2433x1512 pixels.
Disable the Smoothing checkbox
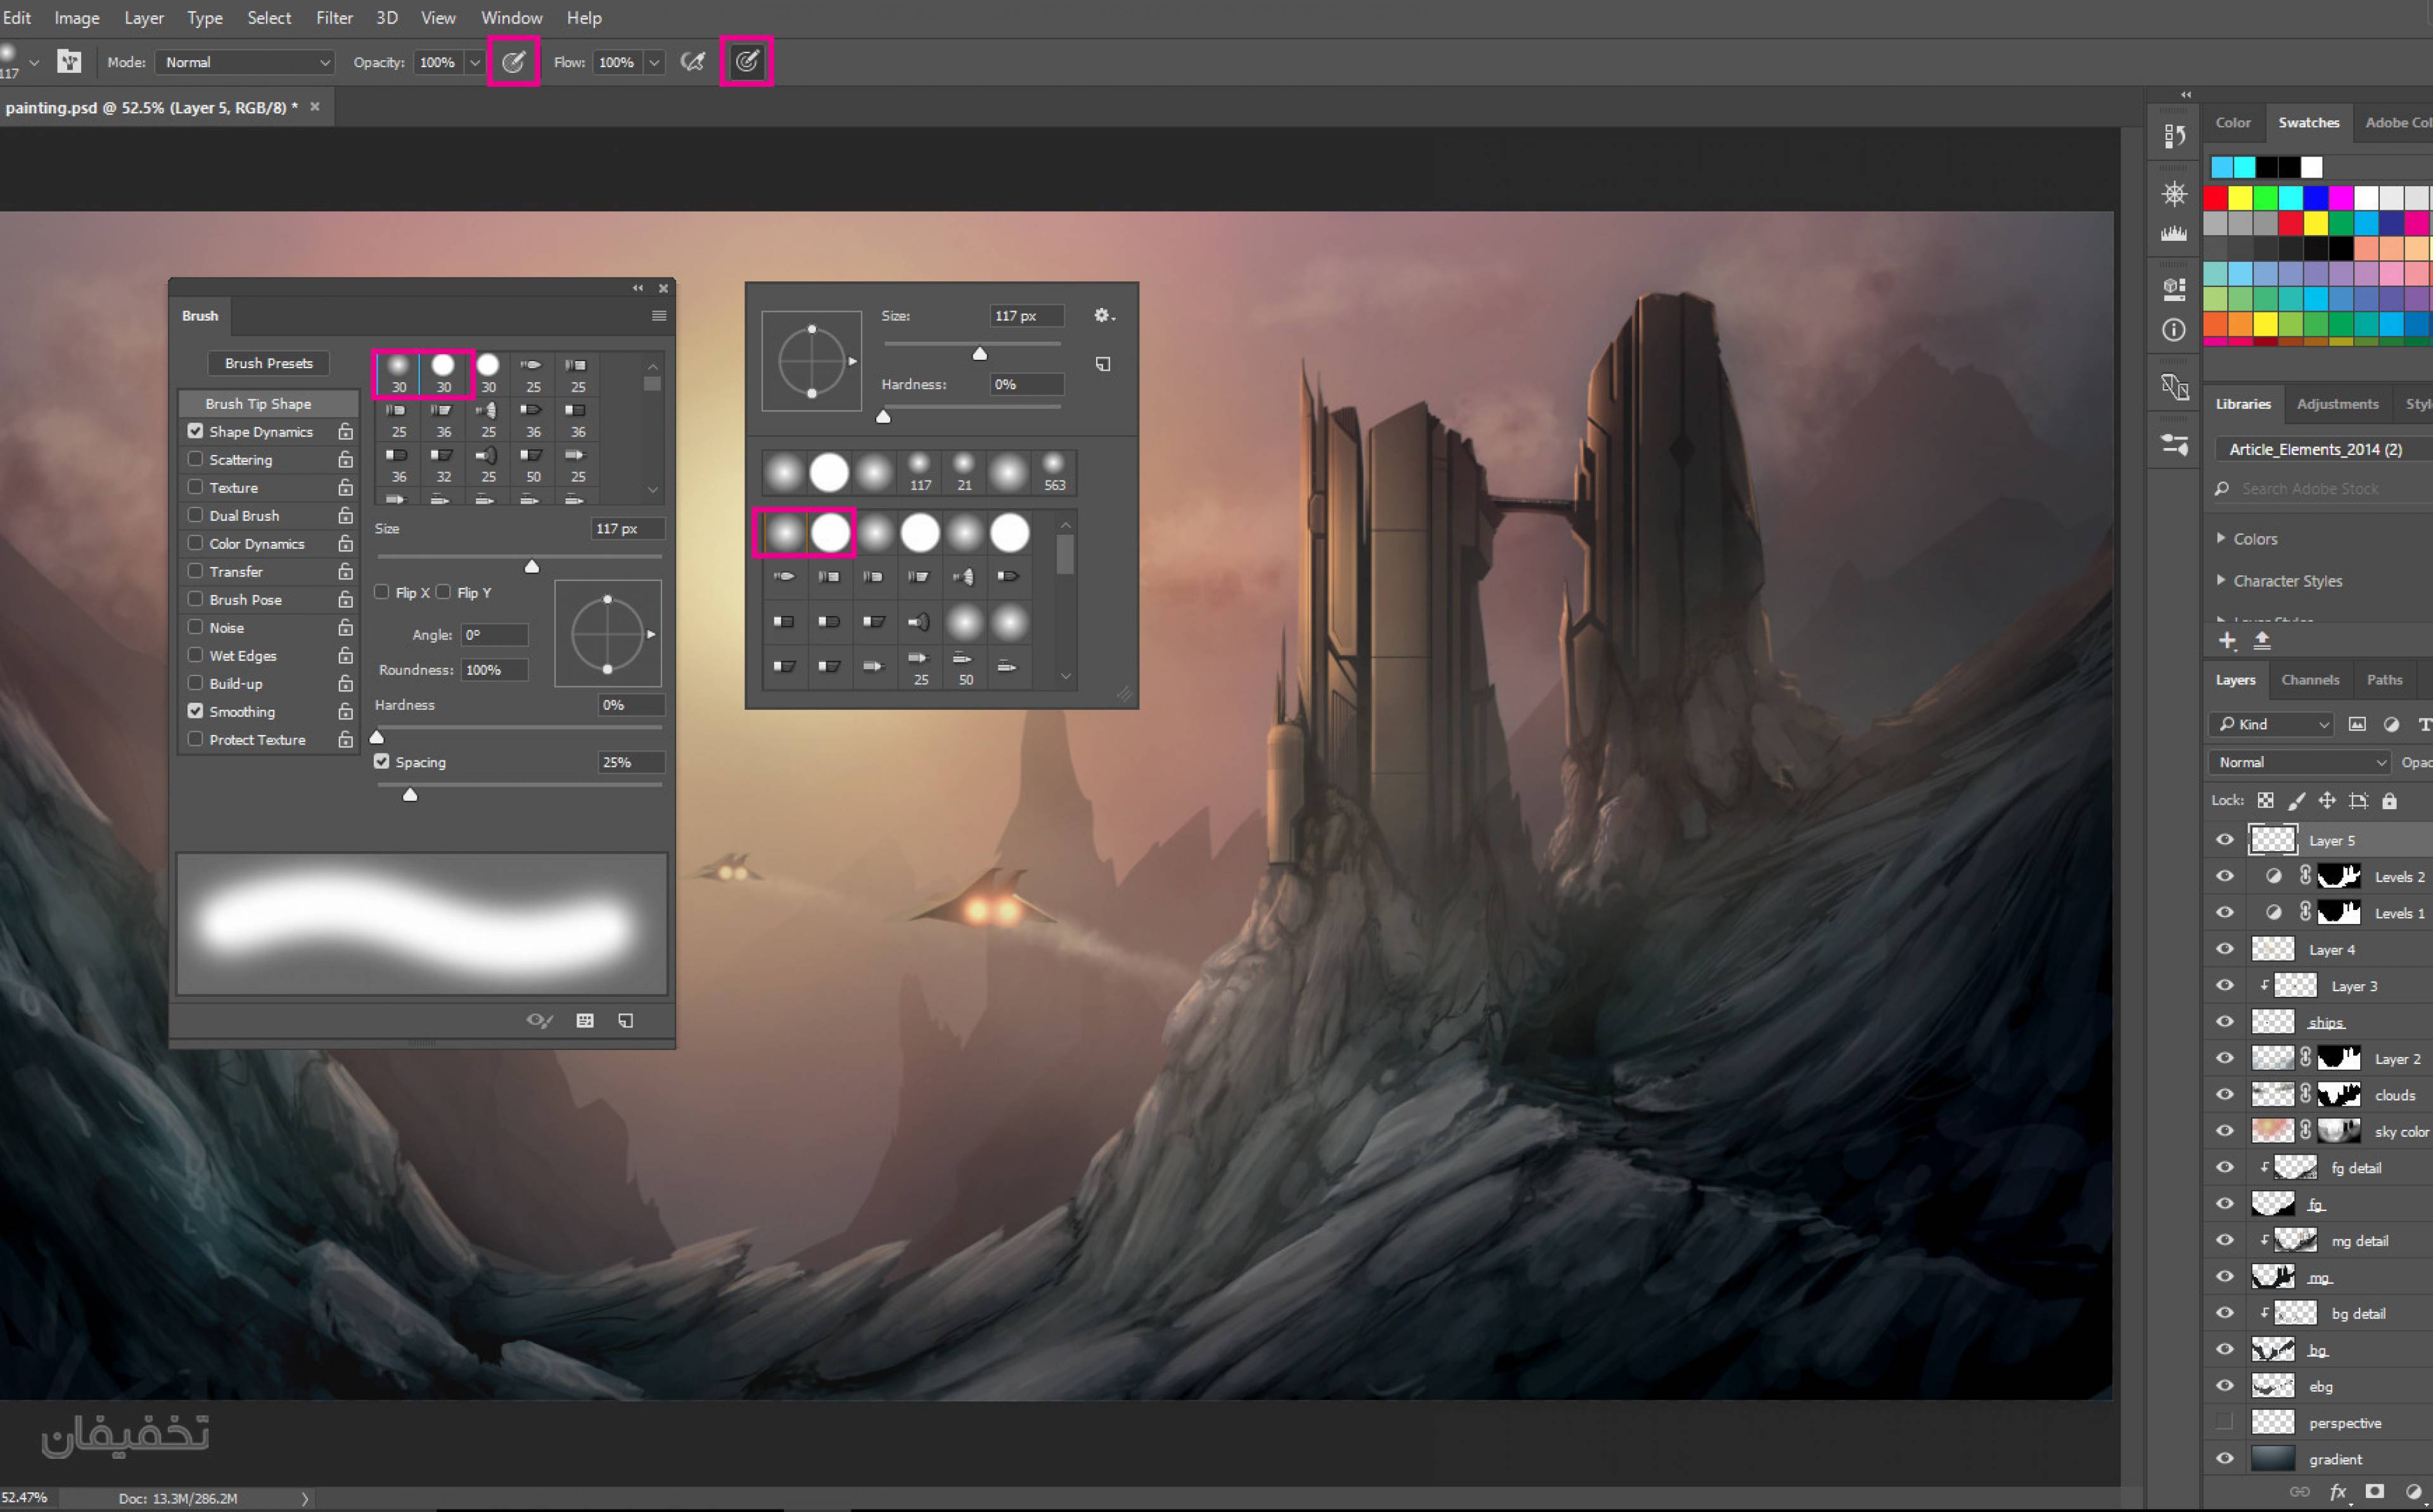coord(196,711)
